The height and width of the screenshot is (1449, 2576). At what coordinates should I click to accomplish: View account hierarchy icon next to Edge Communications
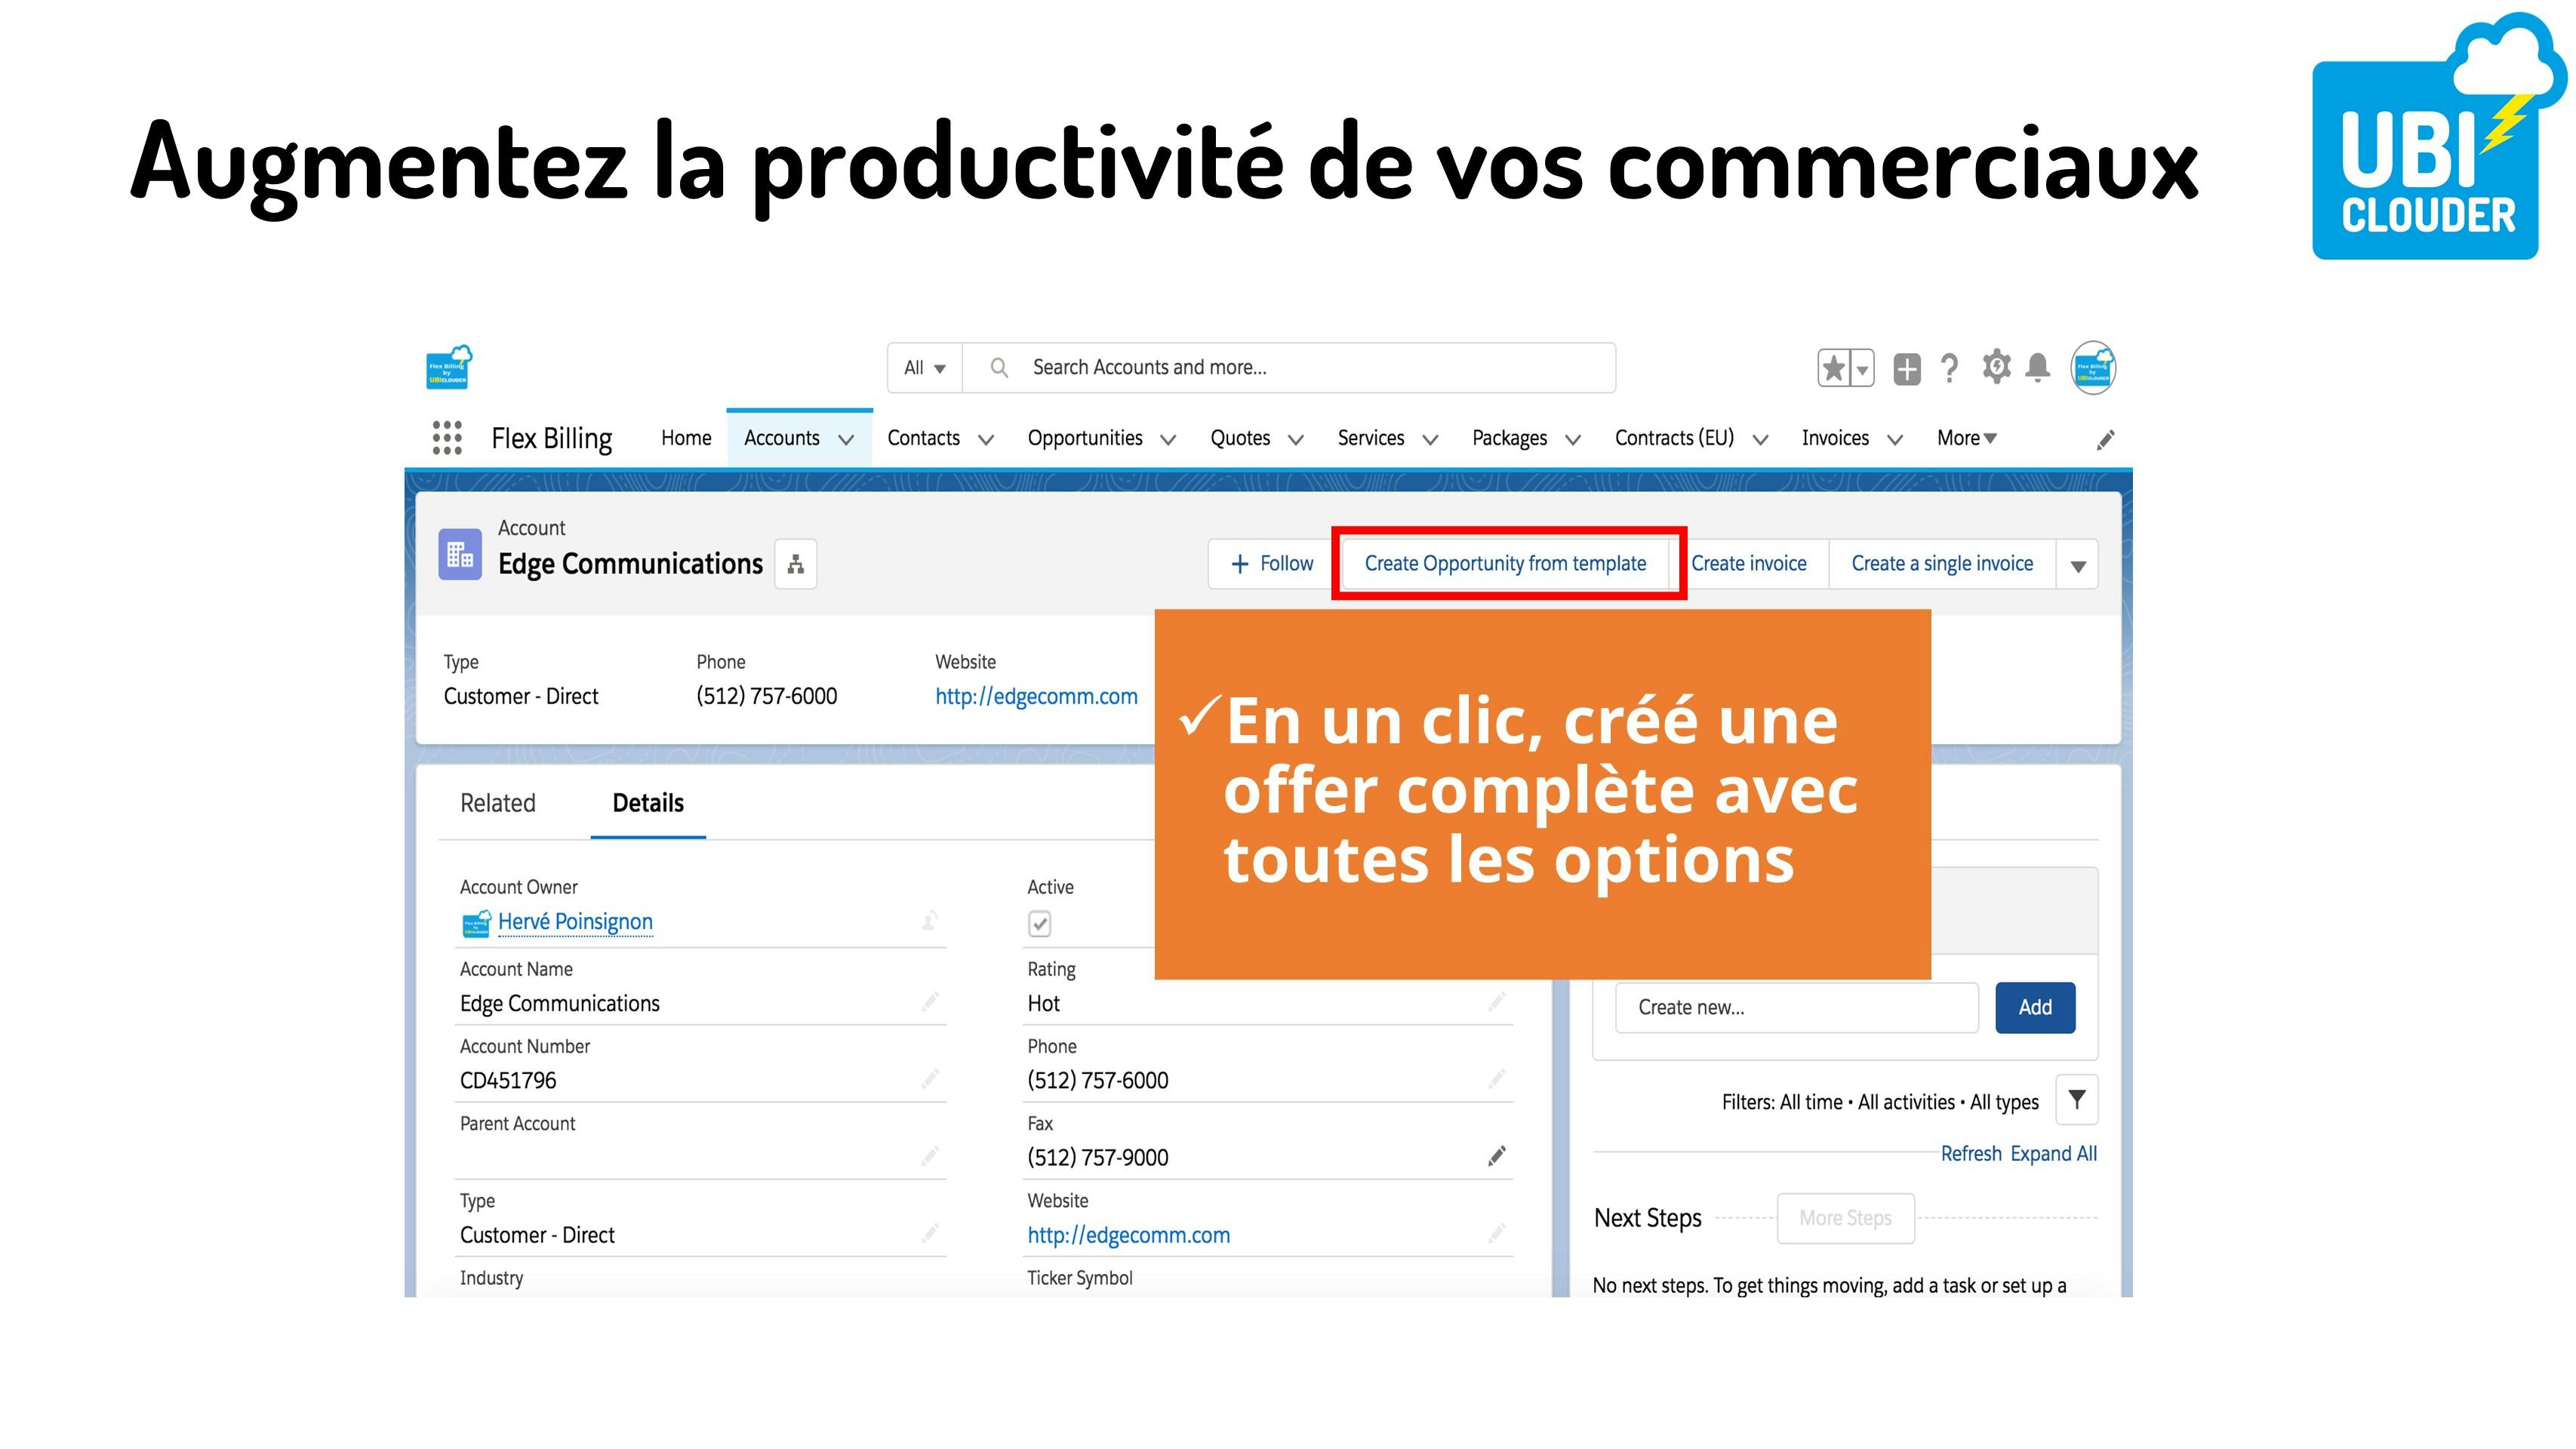(x=796, y=565)
